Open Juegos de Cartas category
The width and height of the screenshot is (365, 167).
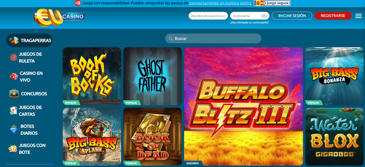point(30,111)
